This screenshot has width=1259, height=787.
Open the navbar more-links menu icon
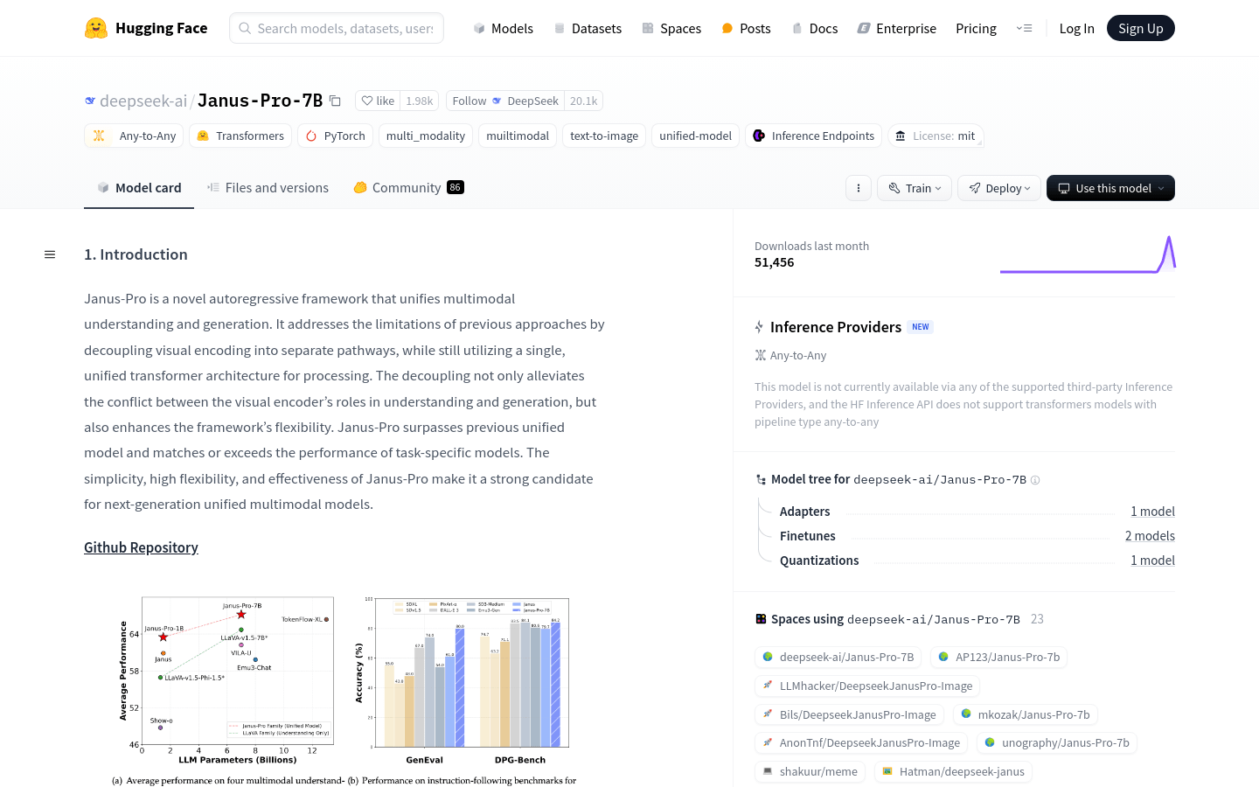[x=1024, y=28]
